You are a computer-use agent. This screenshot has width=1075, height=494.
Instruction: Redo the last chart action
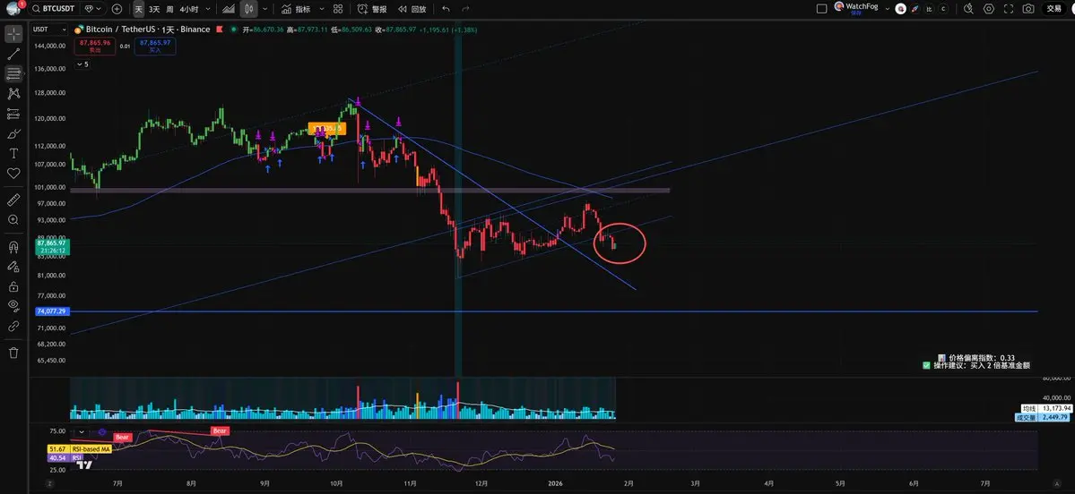(466, 9)
